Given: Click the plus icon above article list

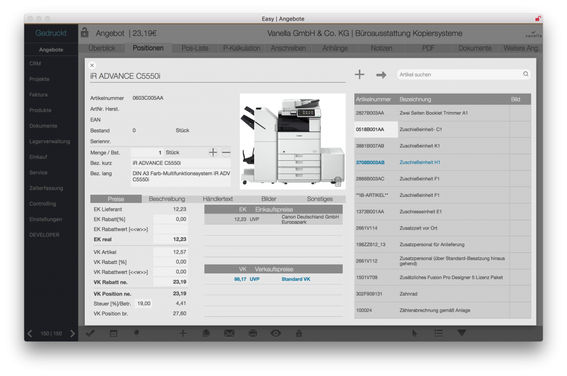Looking at the screenshot, I should click(359, 75).
